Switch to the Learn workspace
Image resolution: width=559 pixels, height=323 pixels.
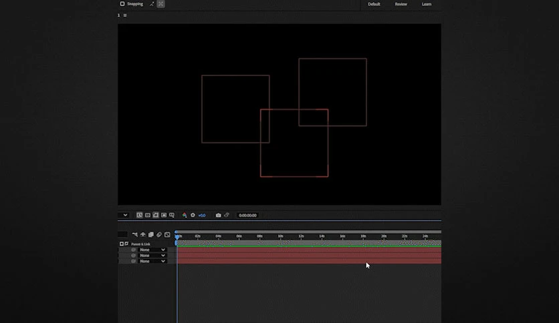coord(427,4)
